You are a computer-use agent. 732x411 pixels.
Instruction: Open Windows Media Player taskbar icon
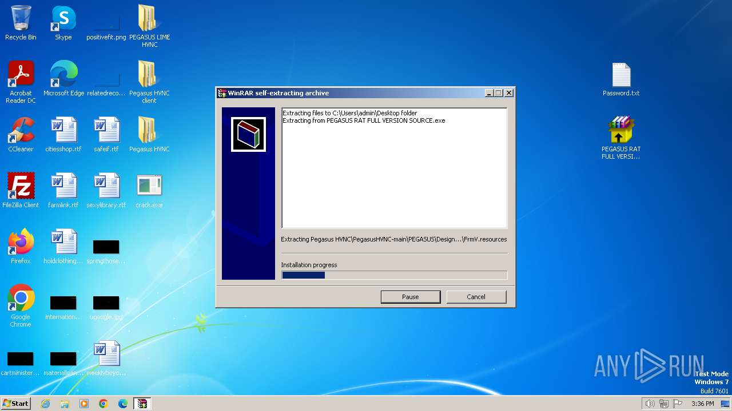84,404
